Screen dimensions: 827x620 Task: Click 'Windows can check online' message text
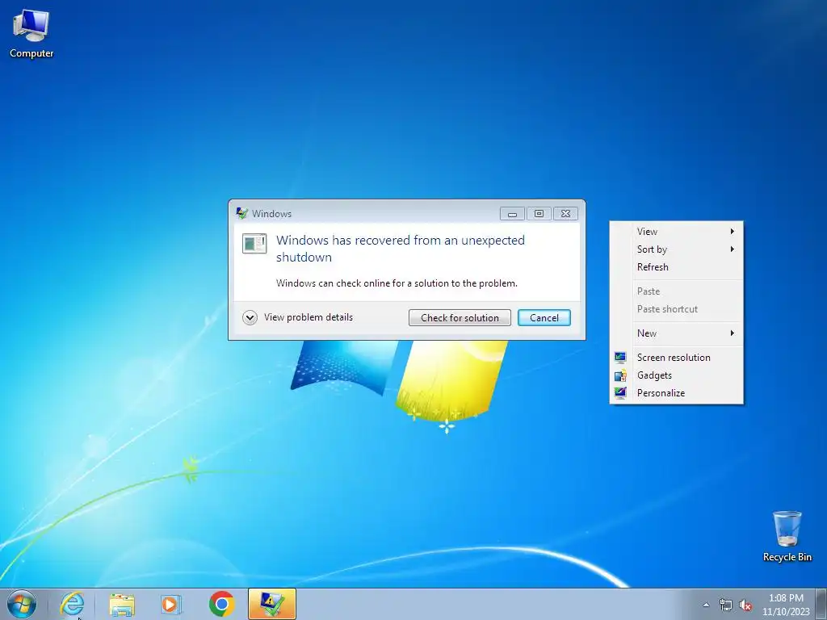[397, 283]
